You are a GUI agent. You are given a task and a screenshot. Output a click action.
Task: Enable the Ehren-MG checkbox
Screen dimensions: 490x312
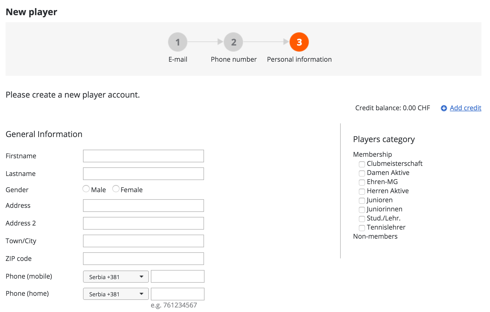point(362,182)
